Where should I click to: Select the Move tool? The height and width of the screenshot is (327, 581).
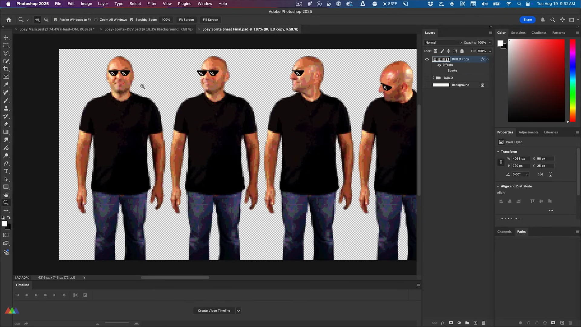(6, 38)
